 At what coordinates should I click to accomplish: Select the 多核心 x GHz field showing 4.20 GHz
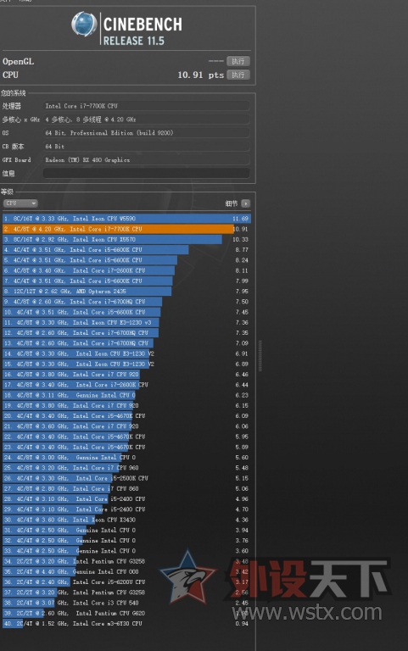[146, 120]
